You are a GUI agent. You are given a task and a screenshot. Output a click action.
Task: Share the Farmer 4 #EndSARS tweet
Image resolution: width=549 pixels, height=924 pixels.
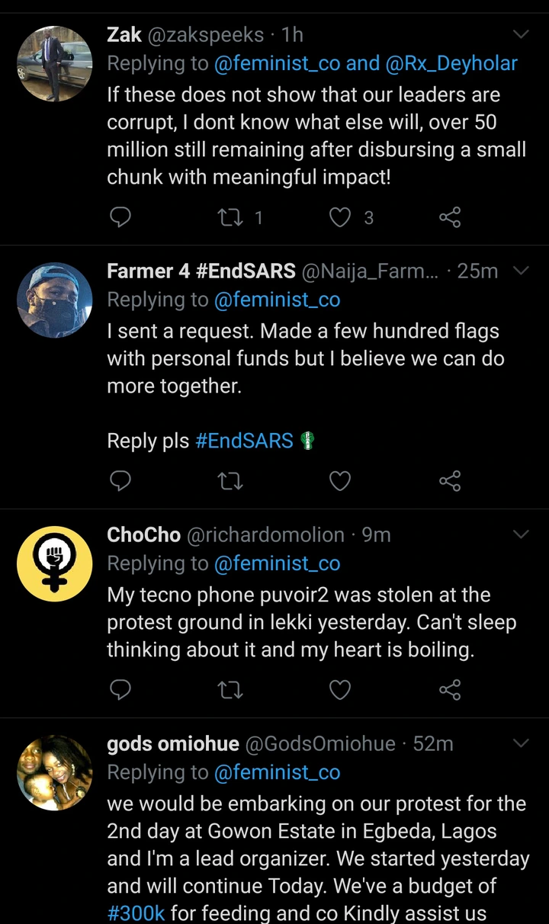pyautogui.click(x=450, y=481)
